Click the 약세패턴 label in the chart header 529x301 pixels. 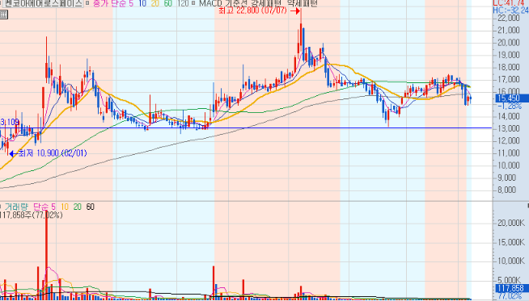tap(302, 3)
